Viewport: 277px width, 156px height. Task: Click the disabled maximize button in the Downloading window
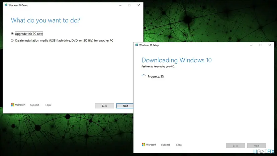[260, 45]
